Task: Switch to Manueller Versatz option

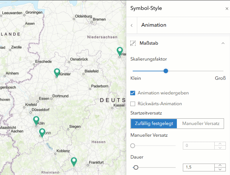Action: pos(201,123)
